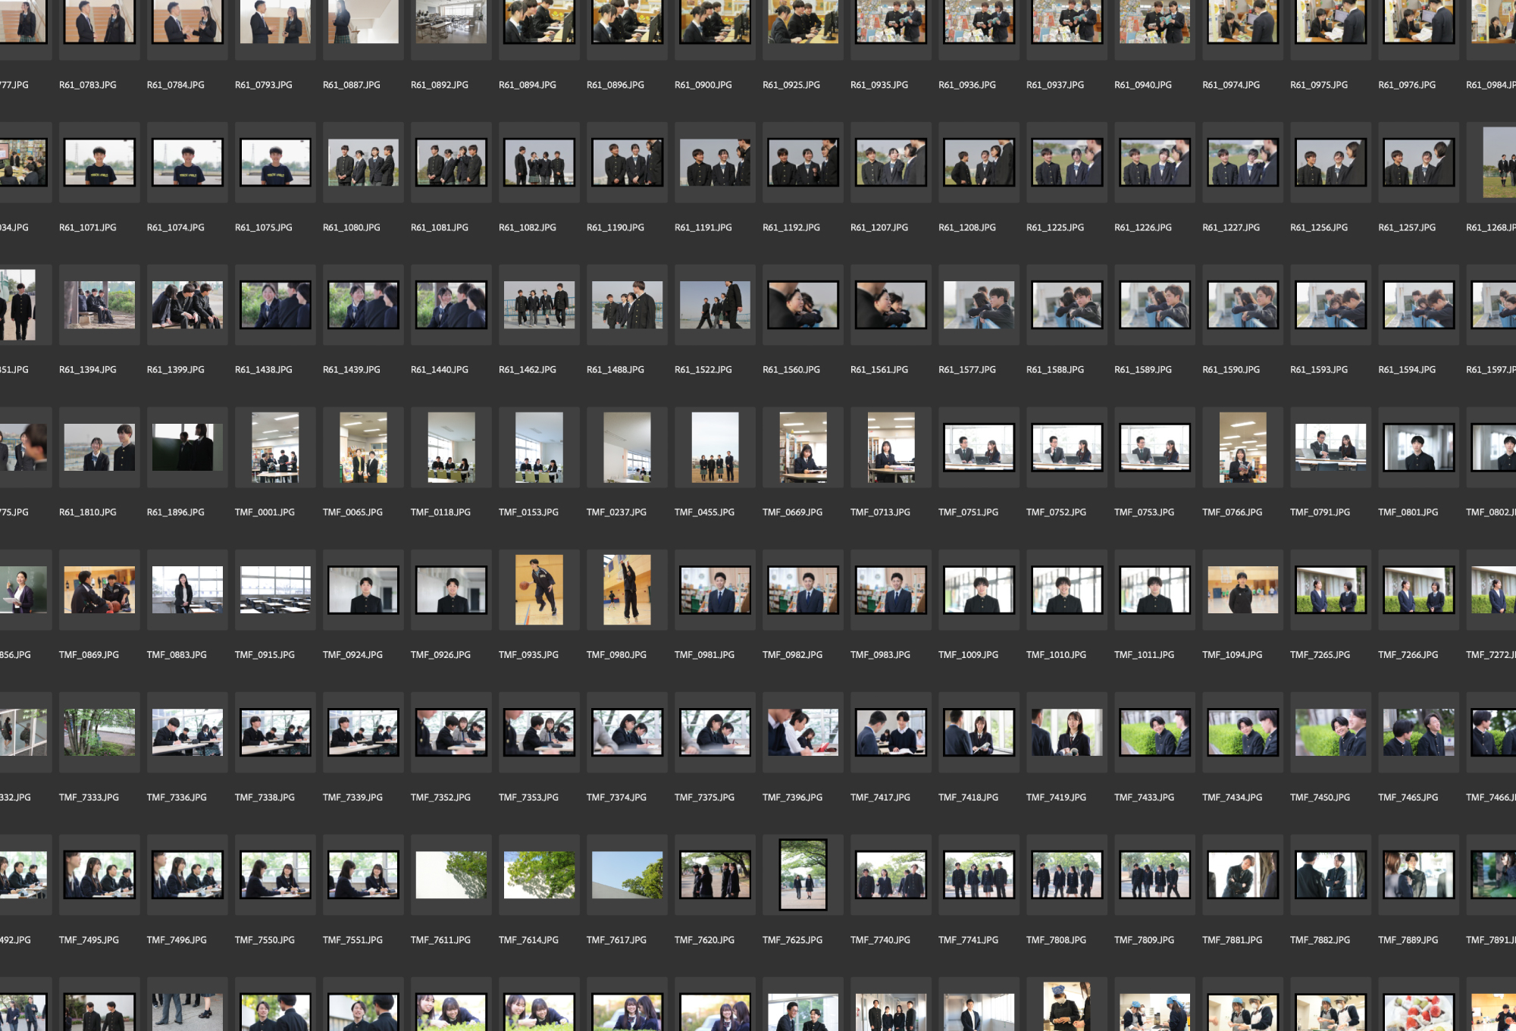Select thumbnail R61_0940.JPG
The width and height of the screenshot is (1516, 1031).
(x=1154, y=21)
